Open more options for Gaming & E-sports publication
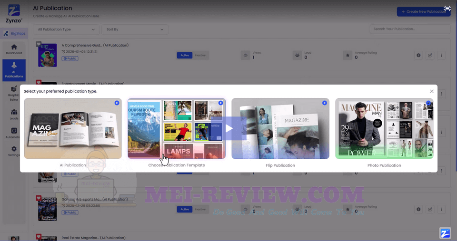 [x=441, y=209]
